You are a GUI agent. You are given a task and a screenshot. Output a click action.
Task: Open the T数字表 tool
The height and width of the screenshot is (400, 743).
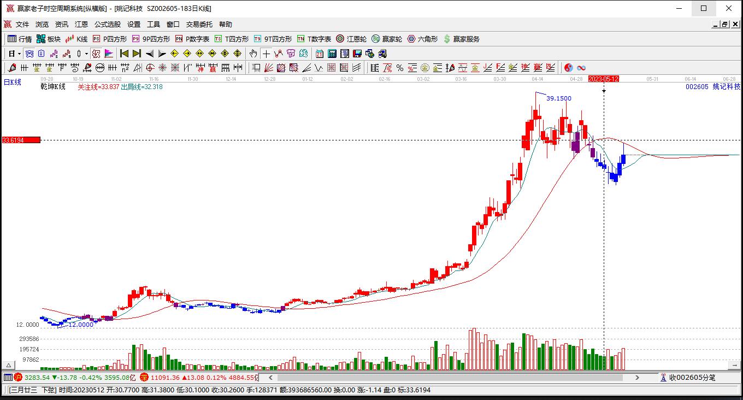point(314,39)
